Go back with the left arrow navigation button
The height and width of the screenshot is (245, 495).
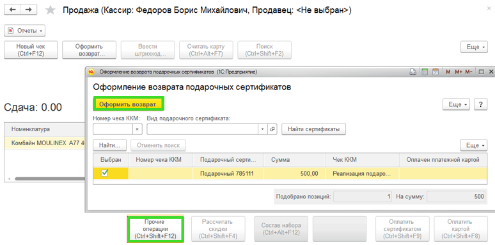click(12, 10)
